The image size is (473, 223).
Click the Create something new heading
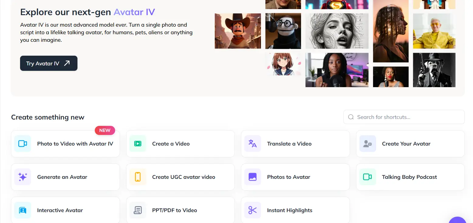pos(48,117)
